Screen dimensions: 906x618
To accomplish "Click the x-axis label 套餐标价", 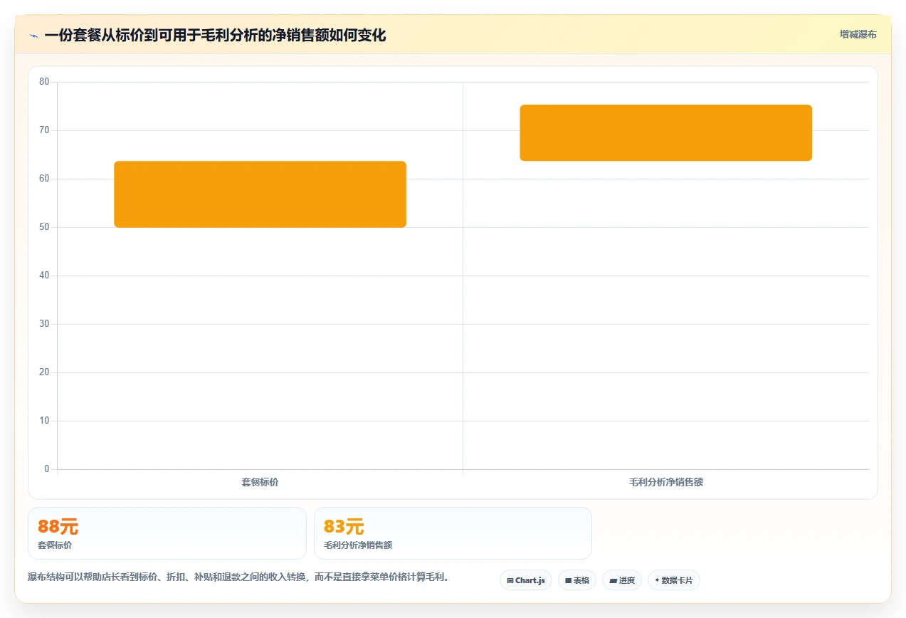I will click(260, 482).
